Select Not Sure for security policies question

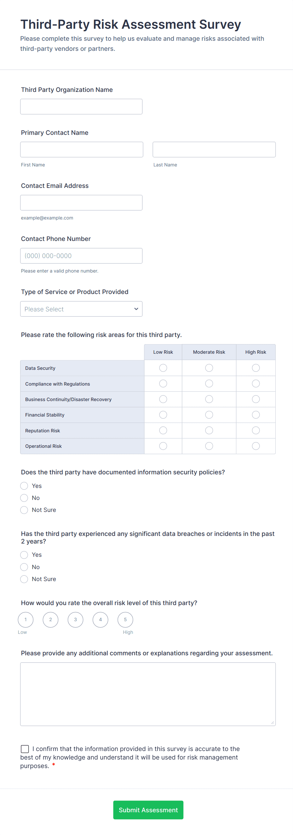24,510
